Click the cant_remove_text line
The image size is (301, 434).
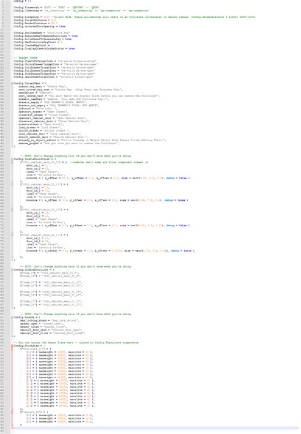pos(89,96)
